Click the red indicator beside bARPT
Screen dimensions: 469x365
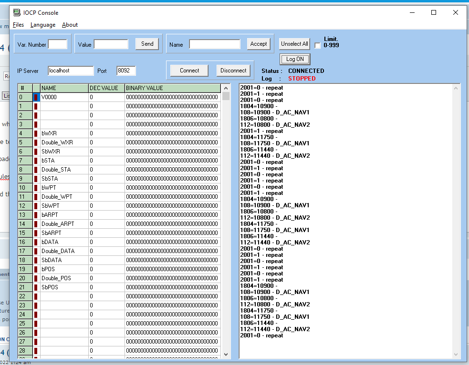(x=36, y=215)
